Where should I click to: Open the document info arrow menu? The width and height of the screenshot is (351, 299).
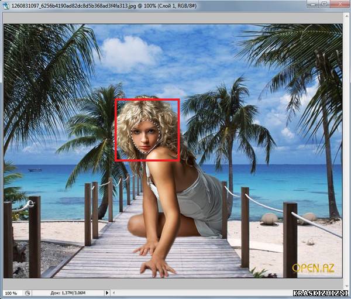(107, 293)
